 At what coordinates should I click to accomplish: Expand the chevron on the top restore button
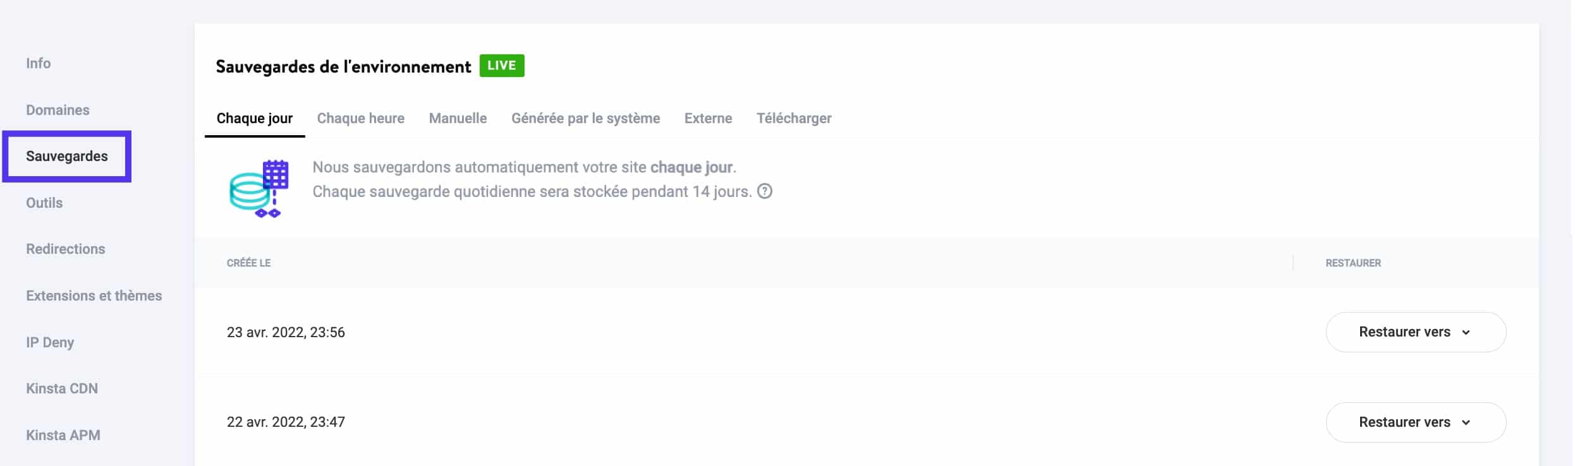pyautogui.click(x=1468, y=332)
